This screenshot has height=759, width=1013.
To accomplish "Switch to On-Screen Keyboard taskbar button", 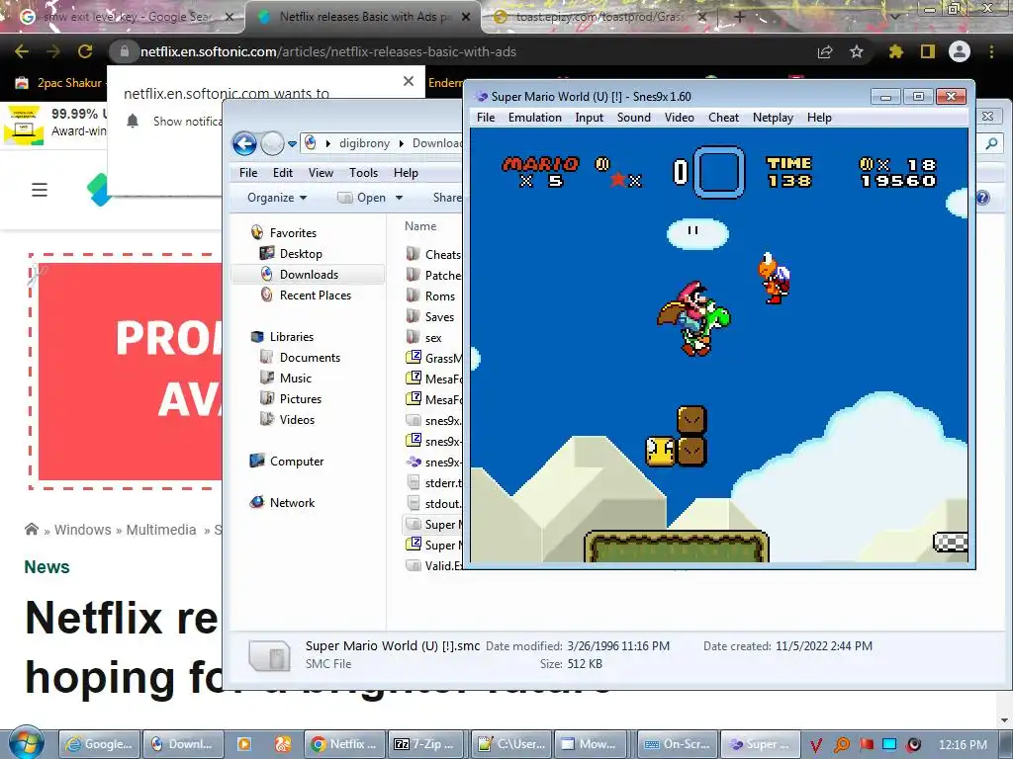I will [x=679, y=744].
